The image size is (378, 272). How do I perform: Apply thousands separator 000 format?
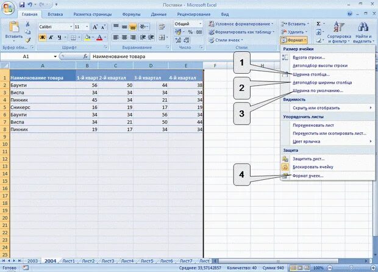point(199,32)
